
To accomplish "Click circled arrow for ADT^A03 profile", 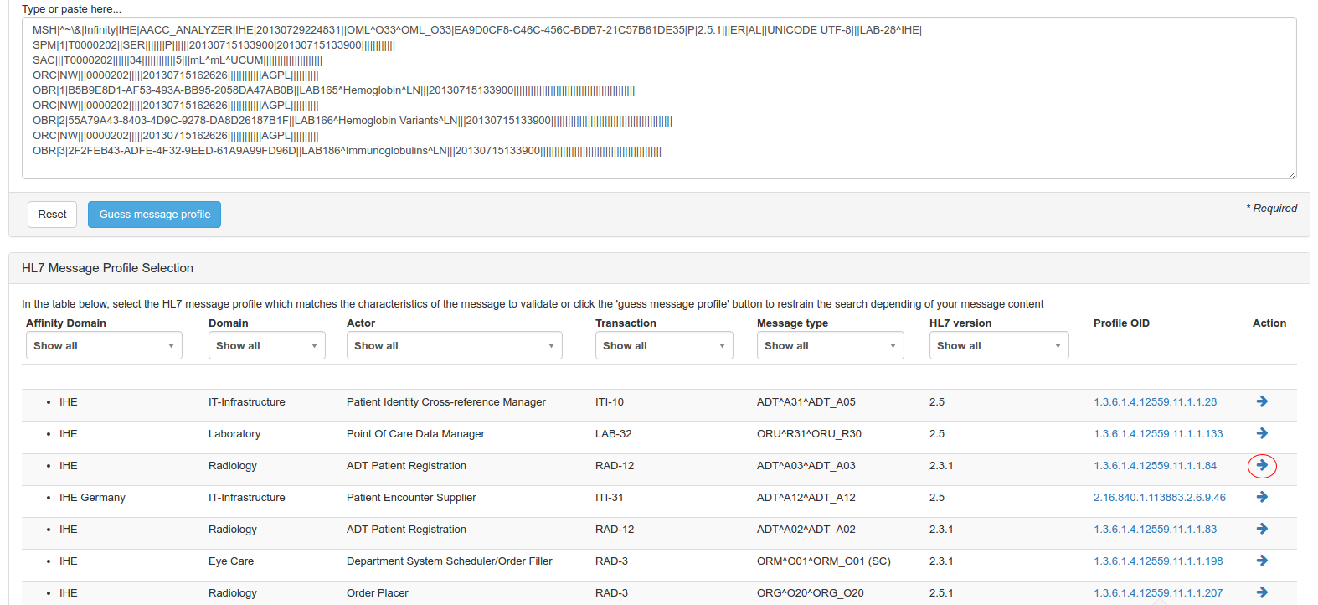I will 1262,466.
